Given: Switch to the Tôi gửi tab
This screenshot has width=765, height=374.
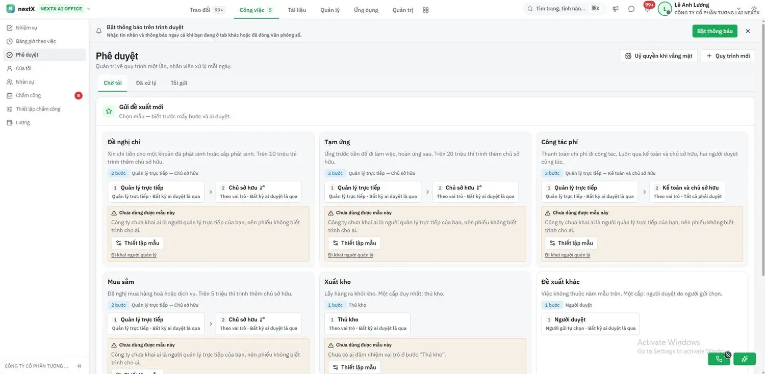Looking at the screenshot, I should (178, 83).
